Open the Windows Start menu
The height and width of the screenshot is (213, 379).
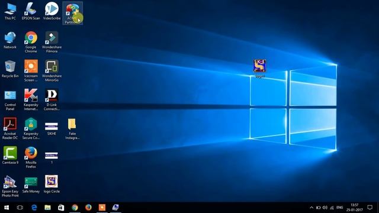click(7, 208)
